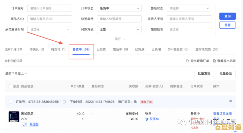Image resolution: width=243 pixels, height=133 pixels.
Task: Open the 旗帜颜色 selector
Action: pyautogui.click(x=189, y=30)
